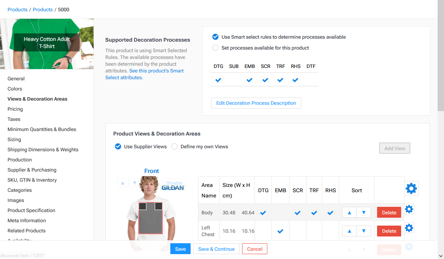Image resolution: width=444 pixels, height=259 pixels.
Task: Click Edit Decoration Process Description button
Action: tap(256, 103)
